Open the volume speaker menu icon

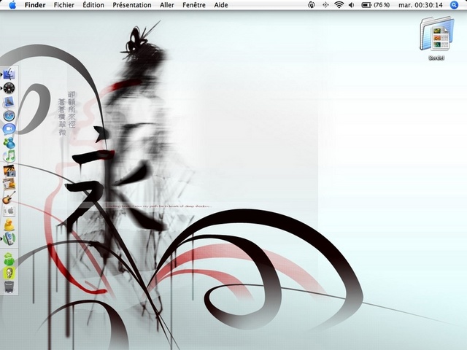[x=352, y=5]
